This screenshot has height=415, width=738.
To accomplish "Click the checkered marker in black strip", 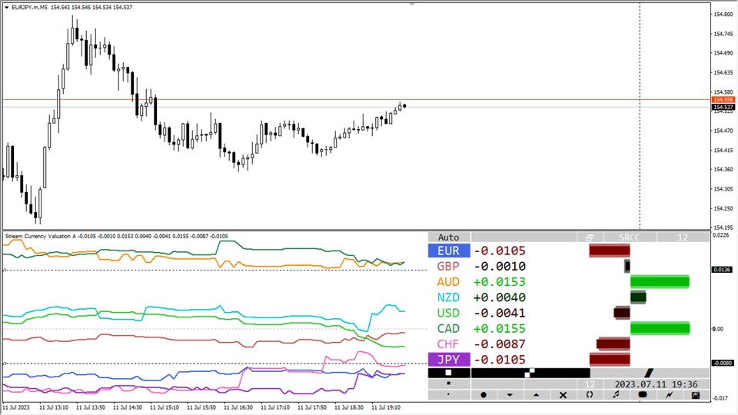I will point(530,373).
